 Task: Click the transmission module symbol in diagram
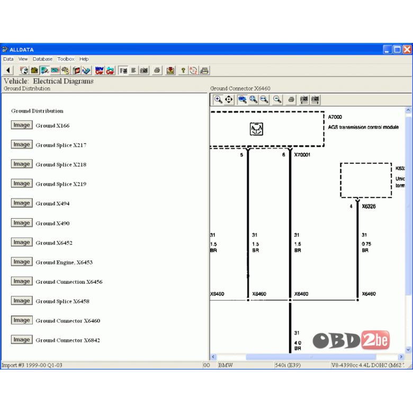(x=256, y=129)
